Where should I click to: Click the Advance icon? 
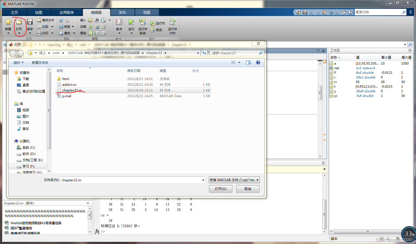click(153, 30)
